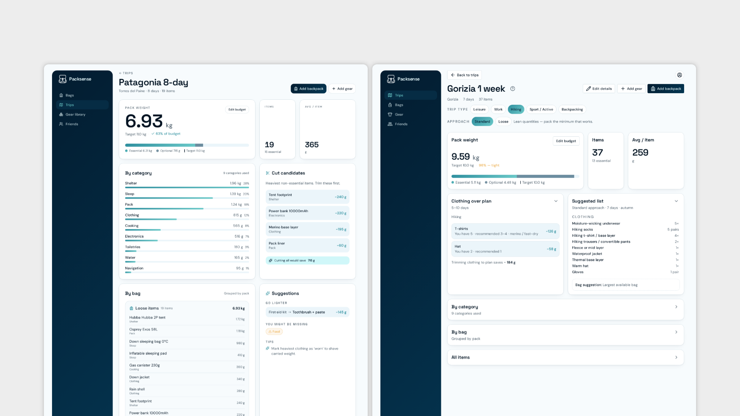Collapse the Clothing over plan card
The height and width of the screenshot is (416, 740).
coord(556,201)
